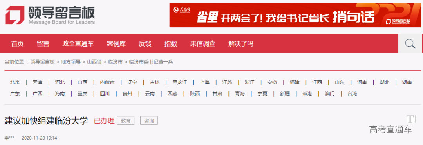Select the 山东 region link
This screenshot has height=145, width=423.
tap(340, 82)
